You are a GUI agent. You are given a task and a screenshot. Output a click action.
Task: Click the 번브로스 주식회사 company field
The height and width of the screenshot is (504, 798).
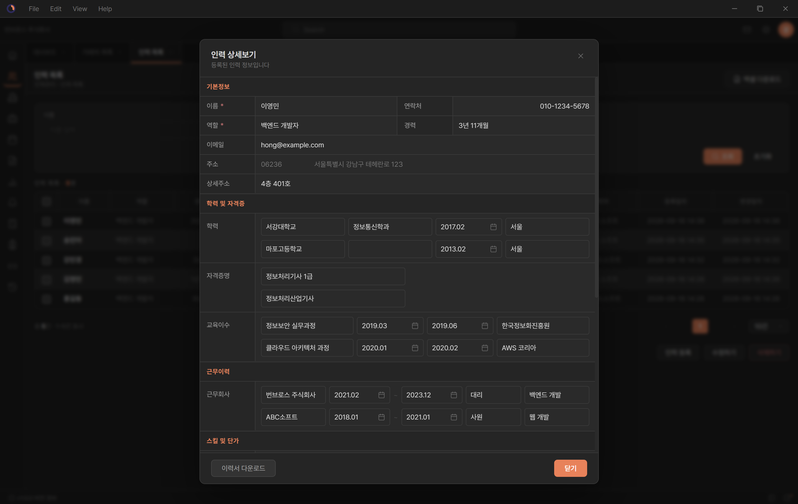(293, 395)
